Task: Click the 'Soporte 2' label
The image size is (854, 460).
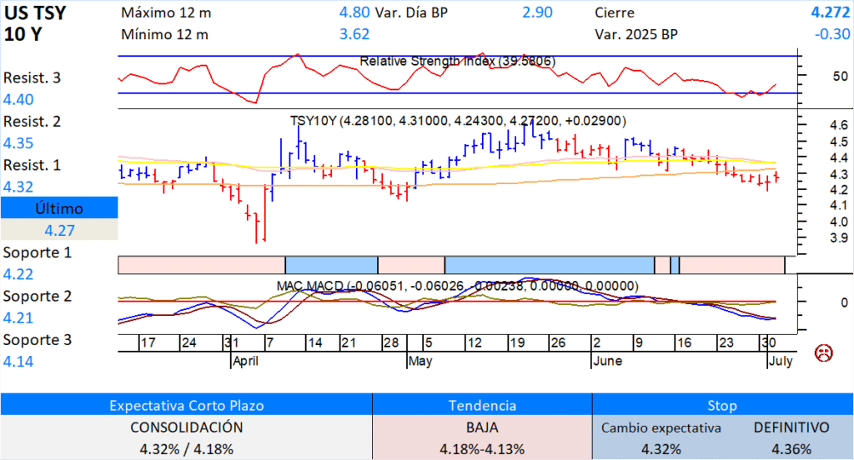Action: (x=37, y=296)
